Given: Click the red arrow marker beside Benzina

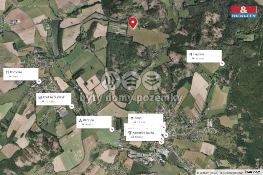Looking at the screenshot, I should 112,129.
